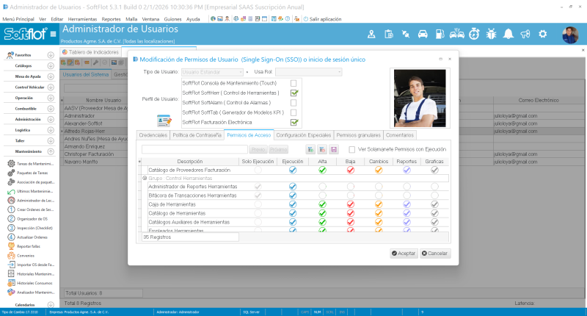Expand the Catálogos sidebar section

[51, 65]
